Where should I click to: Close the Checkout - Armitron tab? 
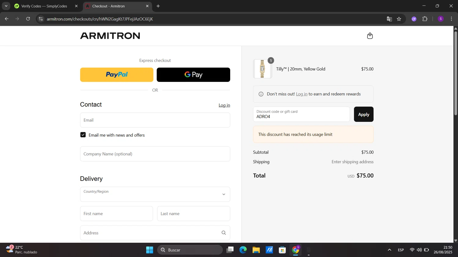tap(147, 6)
